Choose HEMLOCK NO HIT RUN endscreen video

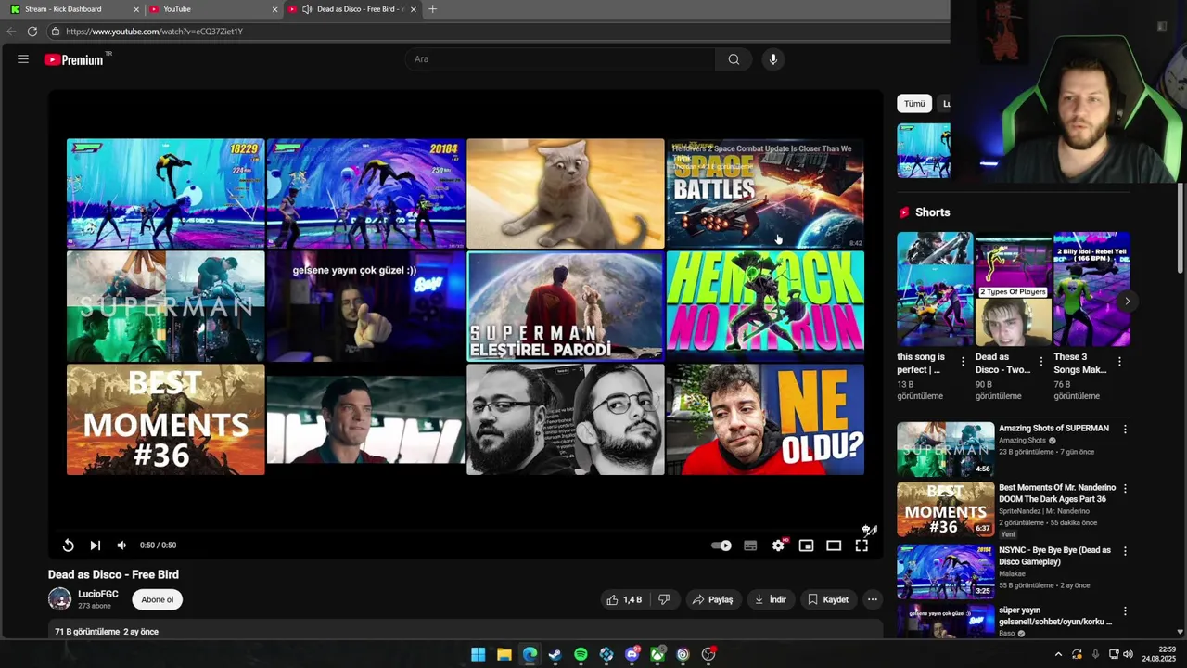coord(765,305)
